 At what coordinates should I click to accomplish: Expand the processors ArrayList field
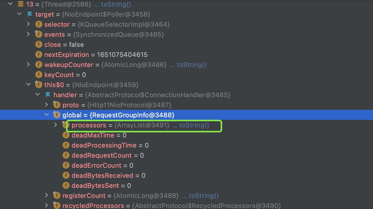[55, 125]
